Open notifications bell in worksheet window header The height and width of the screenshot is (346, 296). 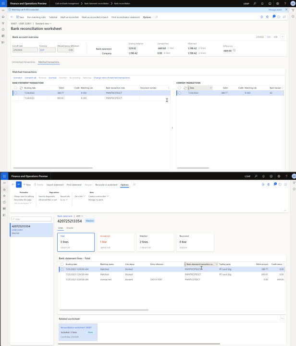tap(262, 3)
